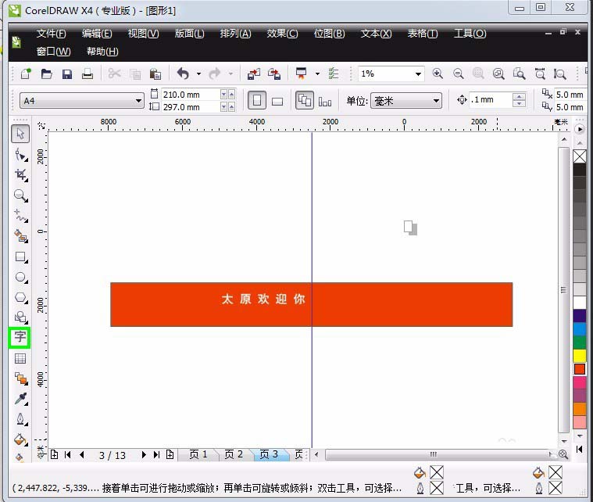Go to the last page
Screen dimensions: 593x502
pos(156,454)
